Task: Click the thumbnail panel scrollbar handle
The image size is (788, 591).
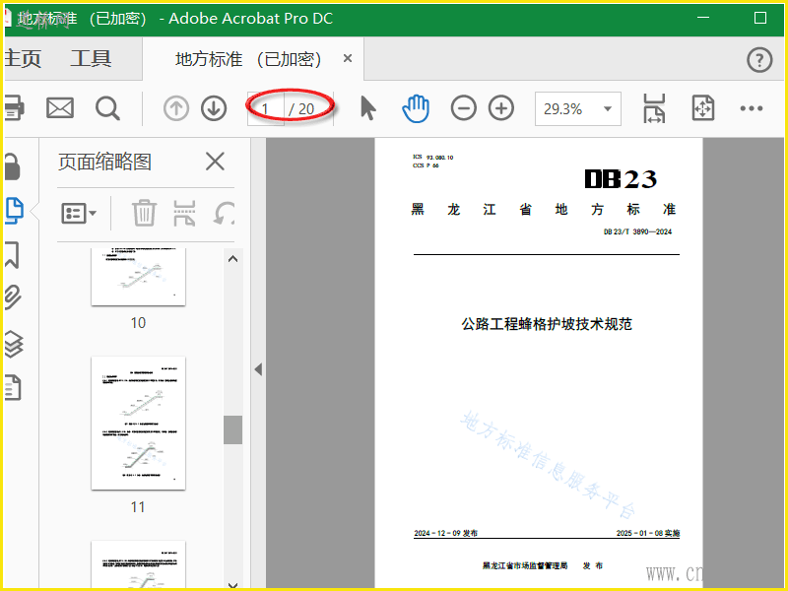Action: tap(232, 429)
